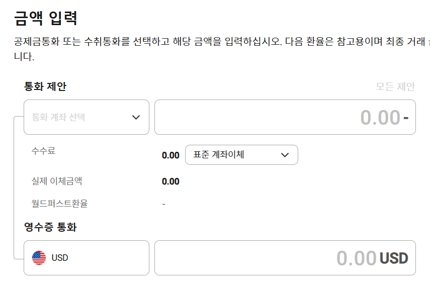
Task: Click the 금액 입력 page title
Action: [46, 18]
